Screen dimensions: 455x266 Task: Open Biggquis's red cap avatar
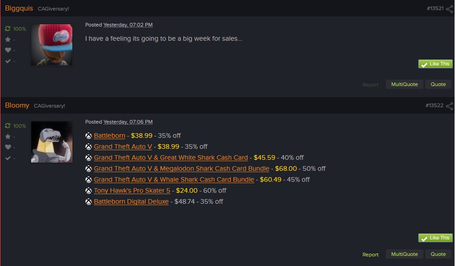[52, 45]
